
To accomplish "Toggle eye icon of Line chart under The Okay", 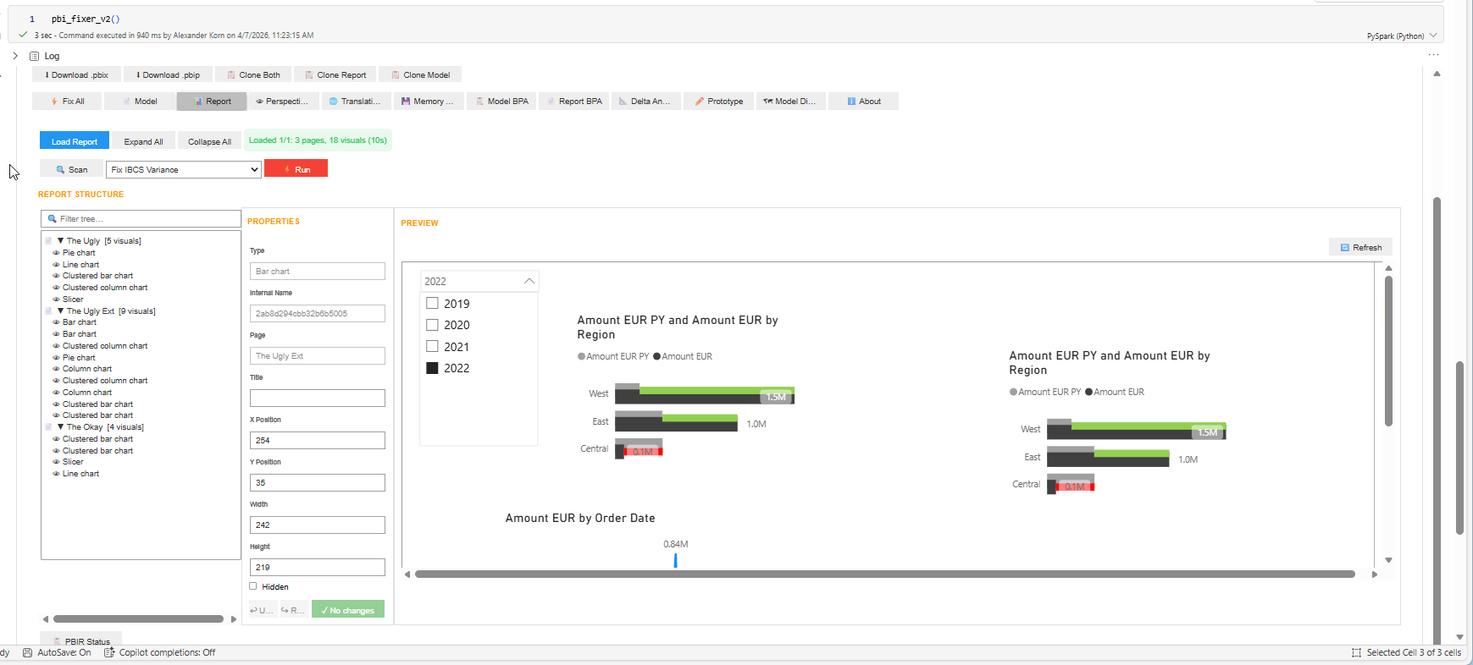I will [x=57, y=473].
